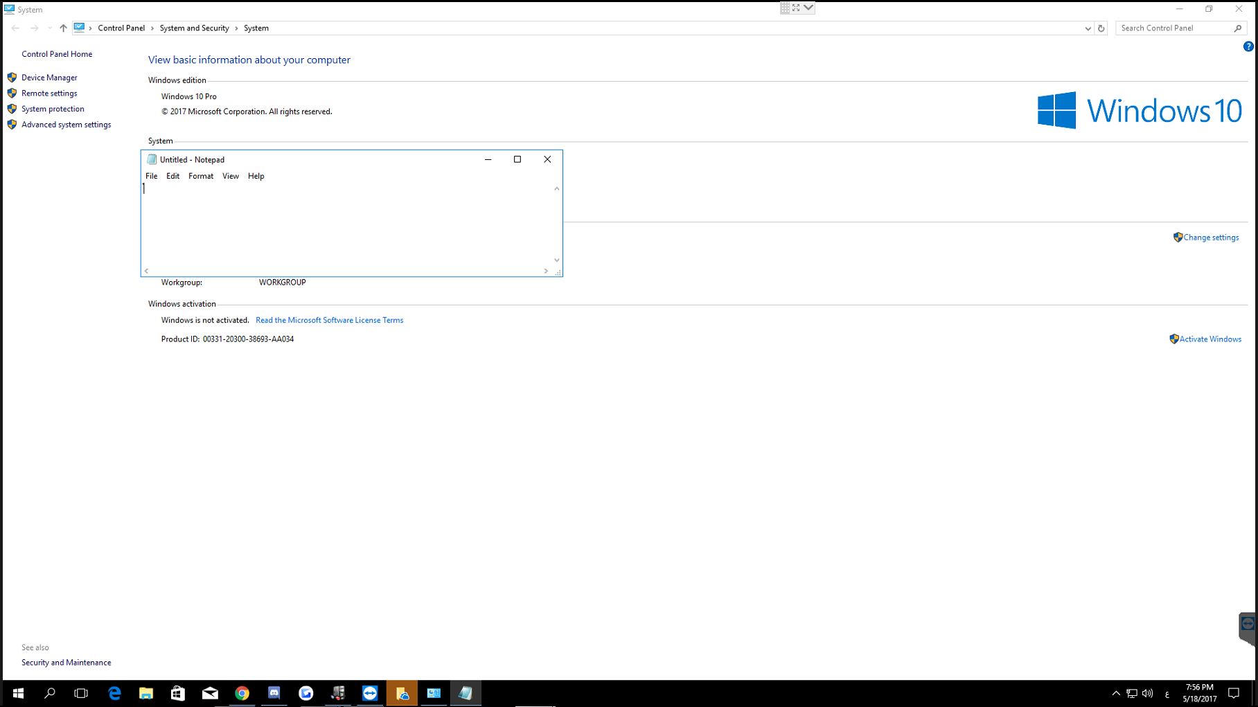Open the blue Help icon
Viewport: 1258px width, 707px height.
[x=1248, y=46]
